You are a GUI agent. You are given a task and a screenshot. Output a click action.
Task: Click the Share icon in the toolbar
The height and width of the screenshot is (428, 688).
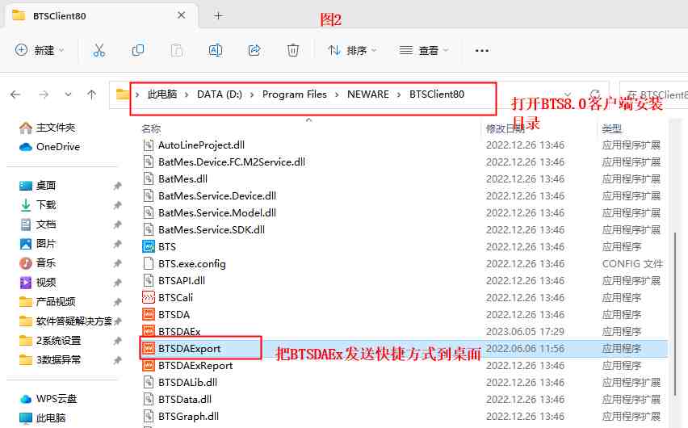coord(254,51)
